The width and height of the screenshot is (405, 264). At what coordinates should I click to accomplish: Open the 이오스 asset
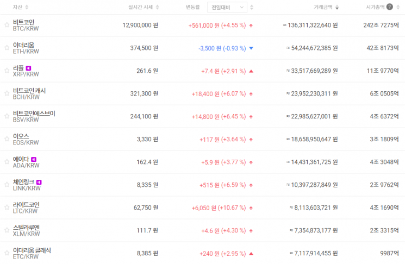21,136
